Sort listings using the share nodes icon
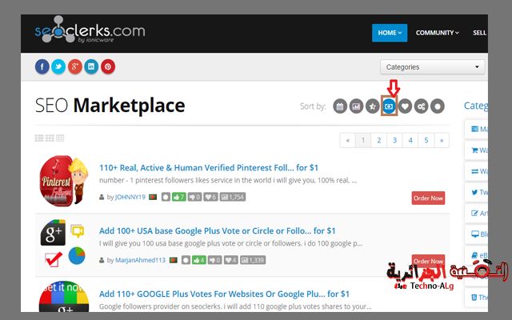The image size is (512, 320). coord(422,106)
